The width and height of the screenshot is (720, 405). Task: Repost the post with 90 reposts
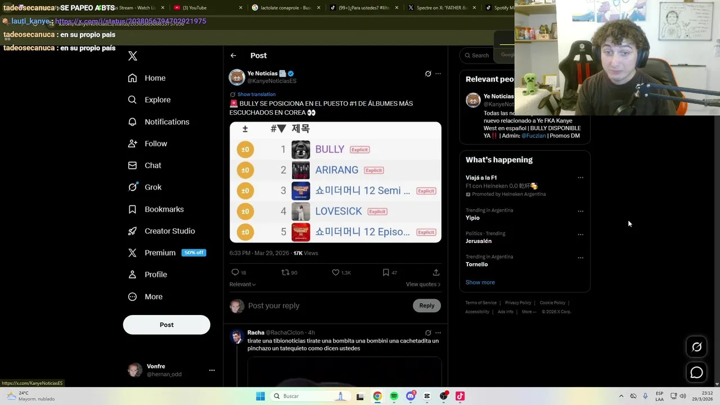click(285, 272)
